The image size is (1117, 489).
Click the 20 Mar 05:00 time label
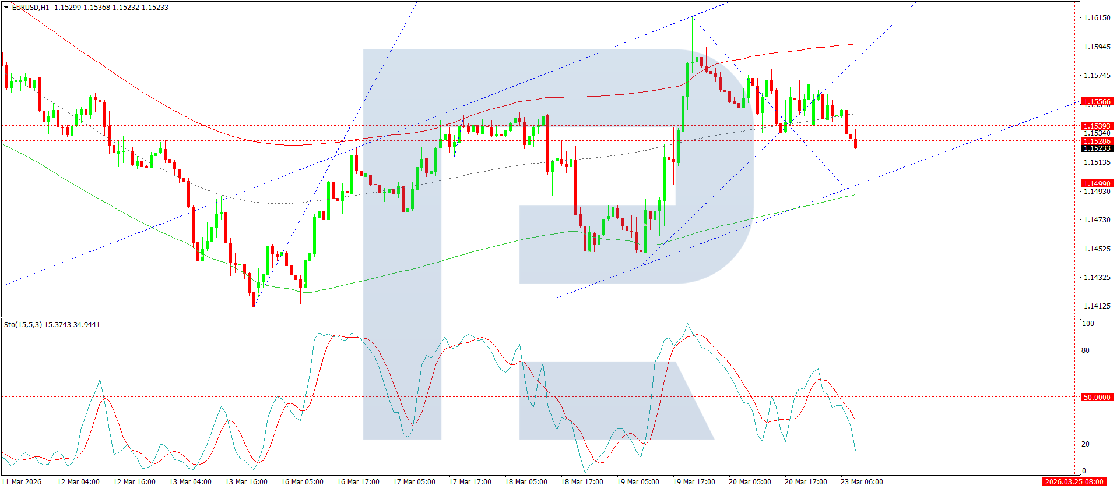(750, 482)
